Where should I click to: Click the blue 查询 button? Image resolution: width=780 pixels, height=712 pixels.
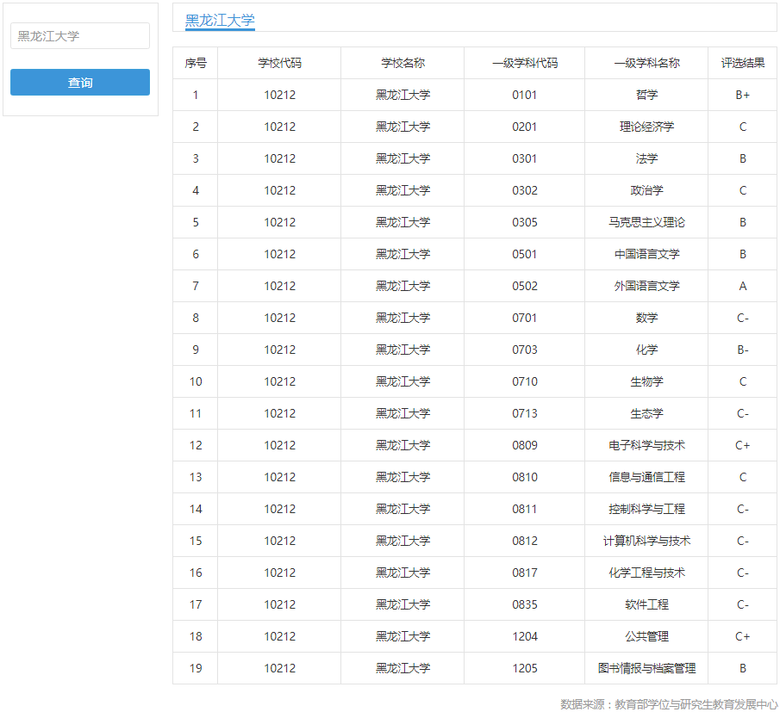pos(80,83)
